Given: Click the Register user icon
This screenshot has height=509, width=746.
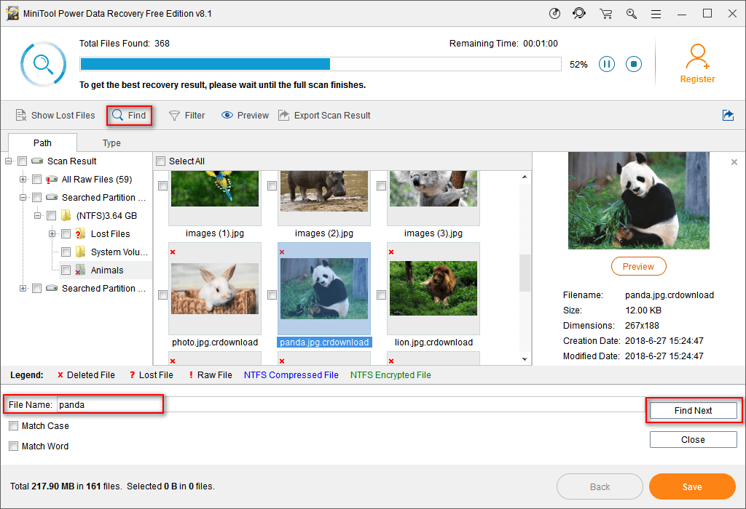Looking at the screenshot, I should pyautogui.click(x=697, y=57).
